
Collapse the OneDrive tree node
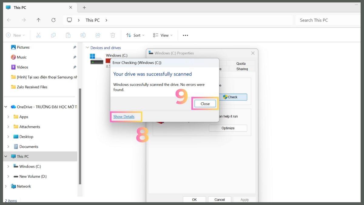point(6,107)
